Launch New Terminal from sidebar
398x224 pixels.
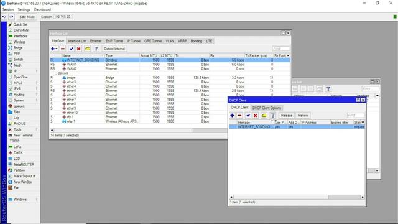tap(23, 136)
